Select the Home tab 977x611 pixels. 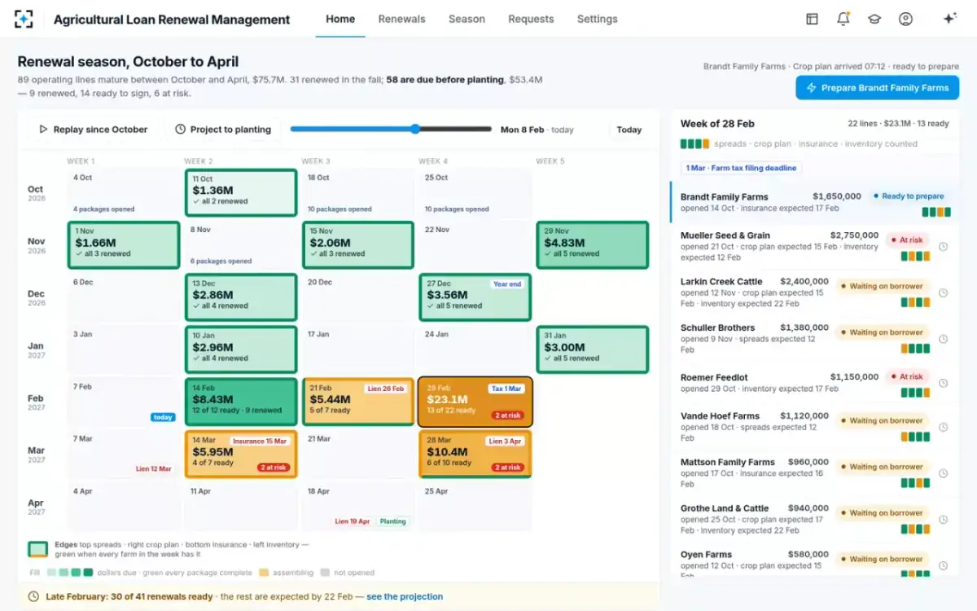pyautogui.click(x=340, y=19)
